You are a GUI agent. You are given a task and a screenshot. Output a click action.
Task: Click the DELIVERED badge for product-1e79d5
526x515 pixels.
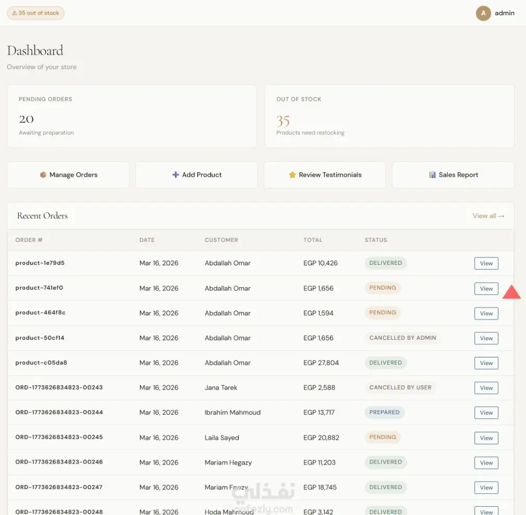pos(386,263)
